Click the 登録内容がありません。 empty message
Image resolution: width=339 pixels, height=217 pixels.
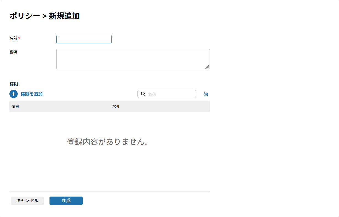pos(108,142)
